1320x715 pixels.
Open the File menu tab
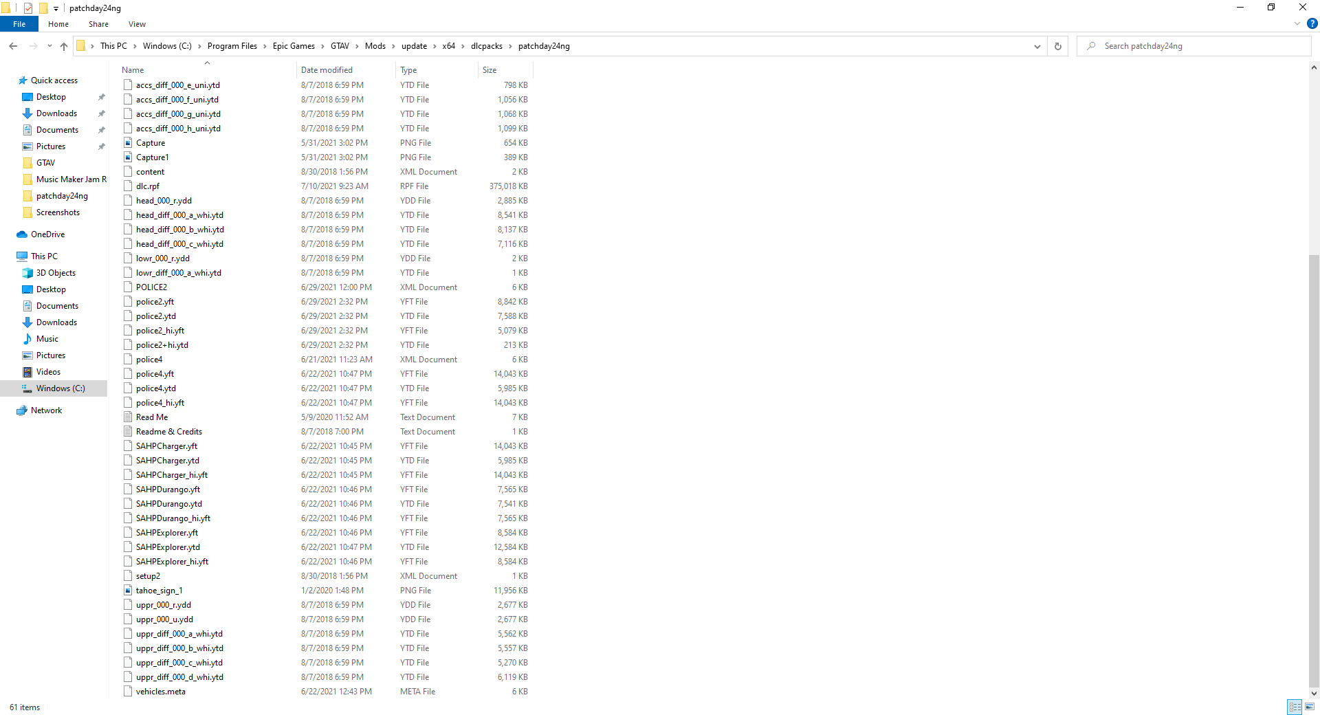click(19, 24)
